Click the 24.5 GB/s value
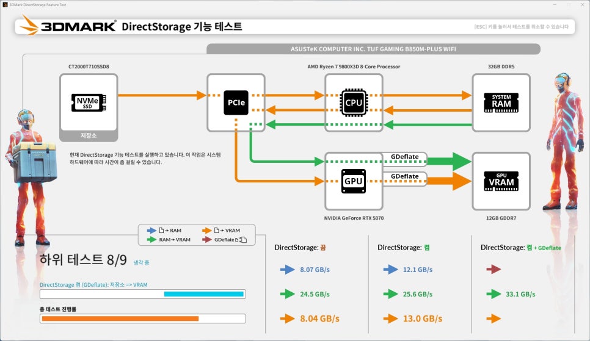The image size is (590, 341). [x=315, y=294]
